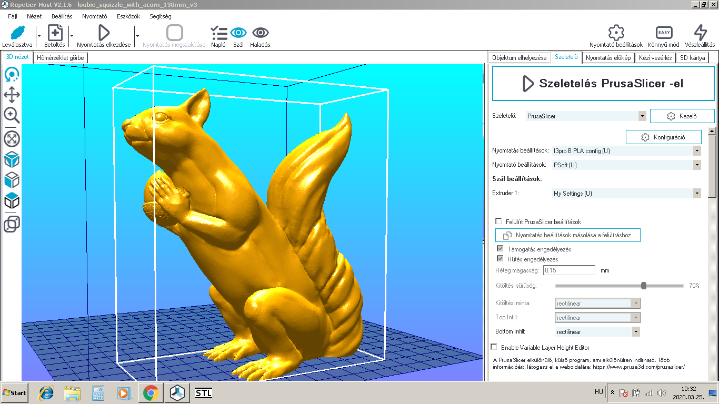The height and width of the screenshot is (404, 719).
Task: Check Enable Variable Layer Height Editor
Action: click(494, 347)
